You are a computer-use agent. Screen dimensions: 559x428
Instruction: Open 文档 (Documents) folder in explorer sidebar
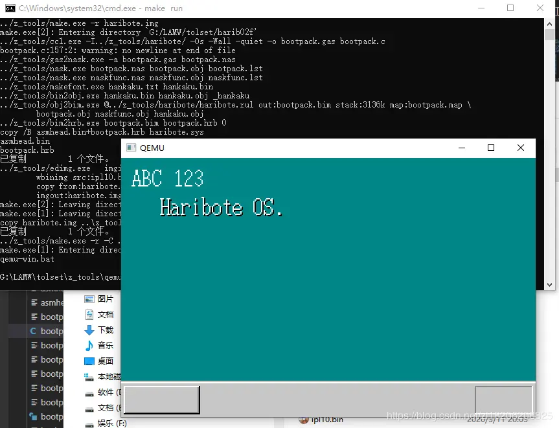[x=98, y=315]
